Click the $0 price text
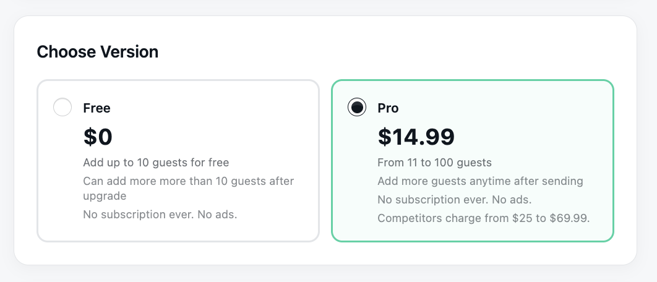Viewport: 657px width, 282px height. (98, 137)
